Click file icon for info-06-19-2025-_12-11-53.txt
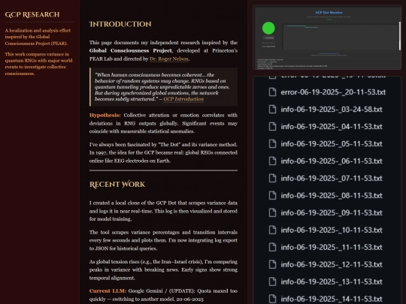The height and width of the screenshot is (304, 406). [272, 264]
